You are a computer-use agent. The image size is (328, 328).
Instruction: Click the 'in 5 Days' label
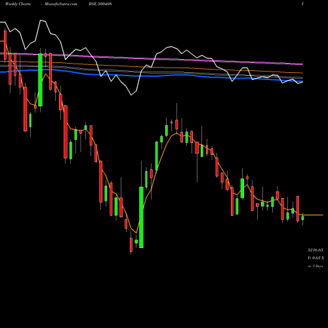(315, 266)
